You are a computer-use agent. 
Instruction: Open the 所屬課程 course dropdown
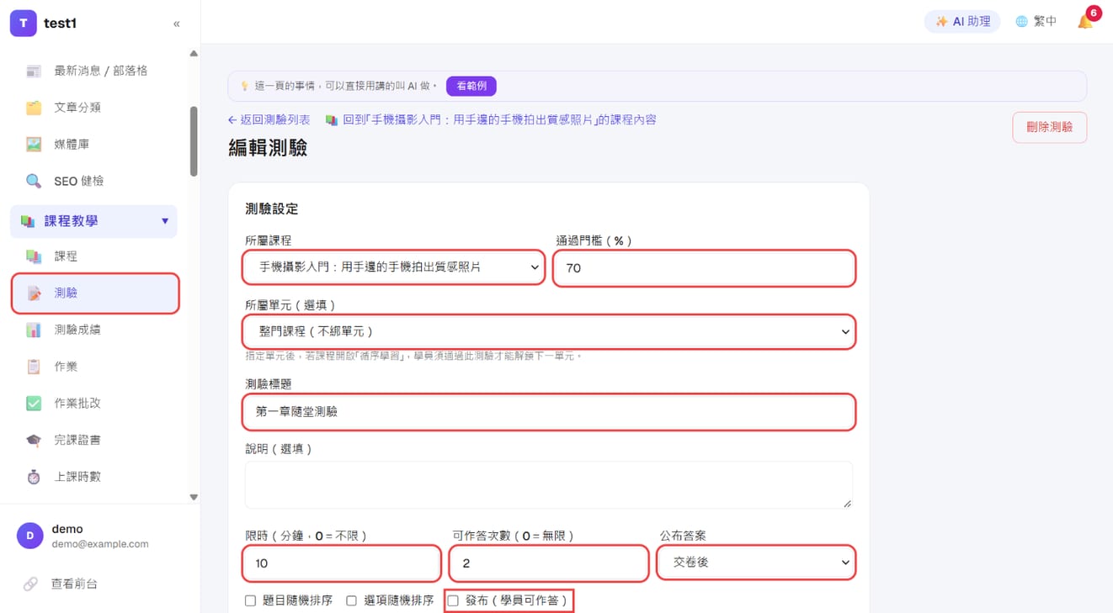394,267
